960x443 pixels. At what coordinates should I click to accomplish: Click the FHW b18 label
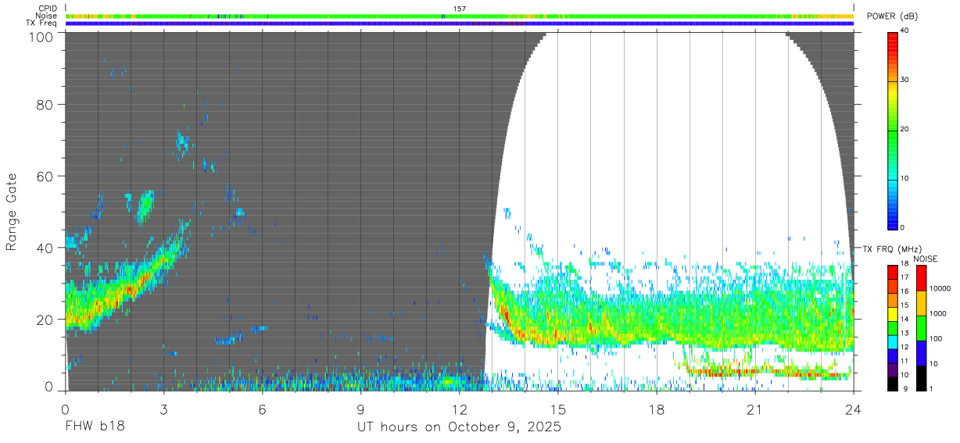pos(94,427)
